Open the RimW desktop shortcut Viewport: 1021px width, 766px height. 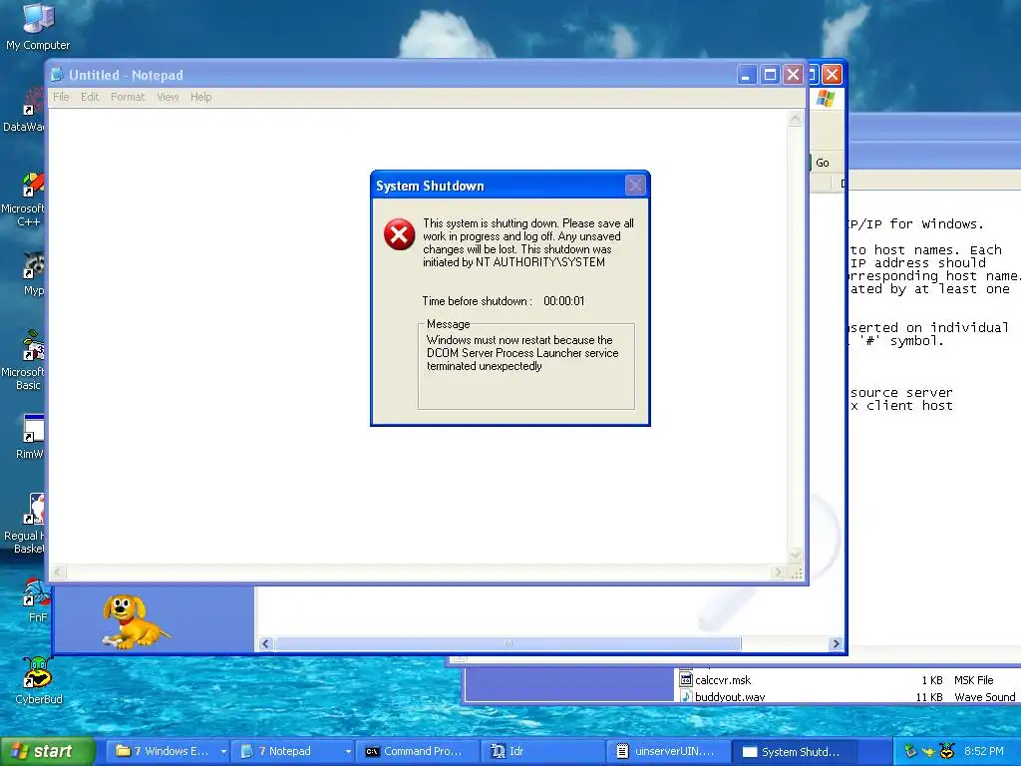pyautogui.click(x=30, y=437)
